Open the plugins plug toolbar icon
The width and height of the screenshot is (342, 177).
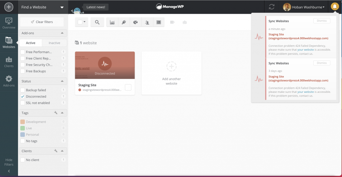124,22
